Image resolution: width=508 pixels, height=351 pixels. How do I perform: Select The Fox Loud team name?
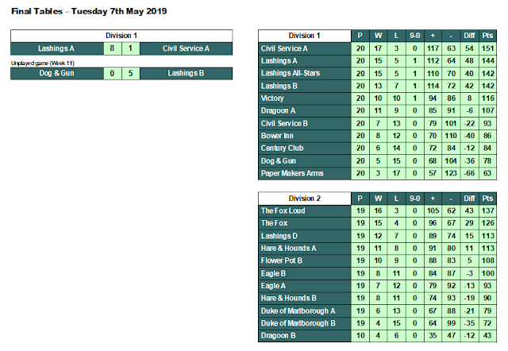coord(305,211)
